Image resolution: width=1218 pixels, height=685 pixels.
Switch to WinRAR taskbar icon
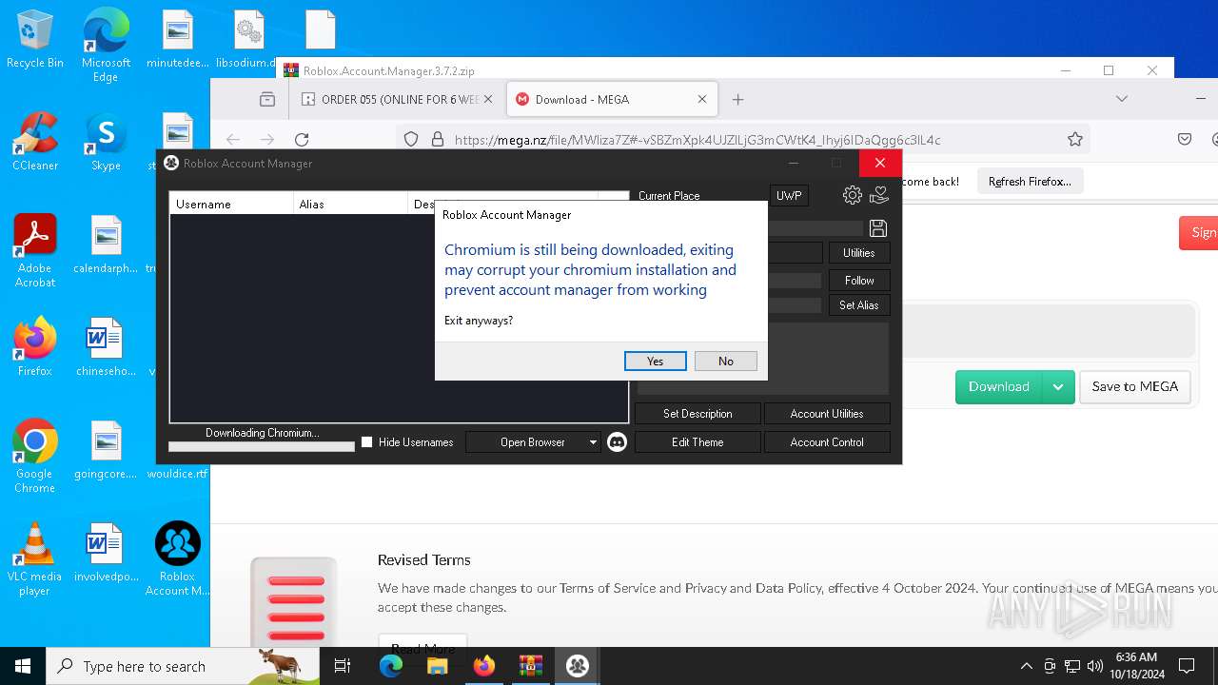click(530, 666)
